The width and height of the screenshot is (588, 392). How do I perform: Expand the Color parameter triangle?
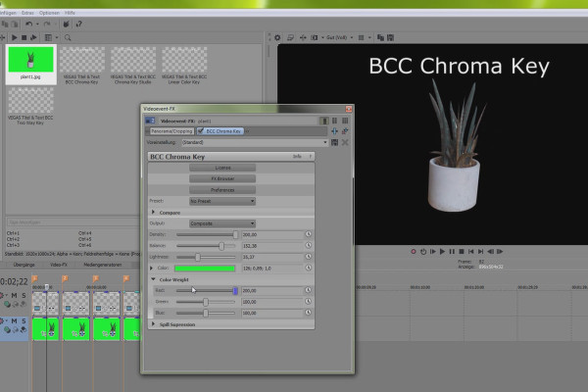click(x=152, y=269)
